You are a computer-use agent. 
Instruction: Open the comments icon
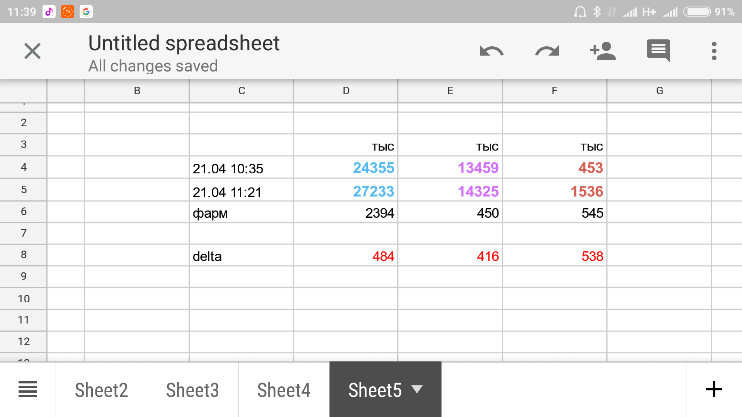[658, 51]
